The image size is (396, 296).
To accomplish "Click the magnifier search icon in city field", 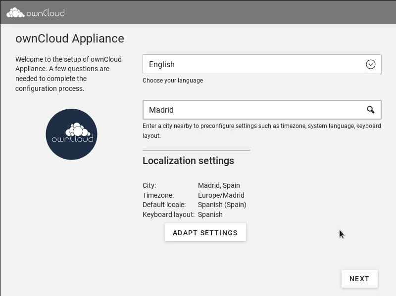I will click(x=370, y=110).
